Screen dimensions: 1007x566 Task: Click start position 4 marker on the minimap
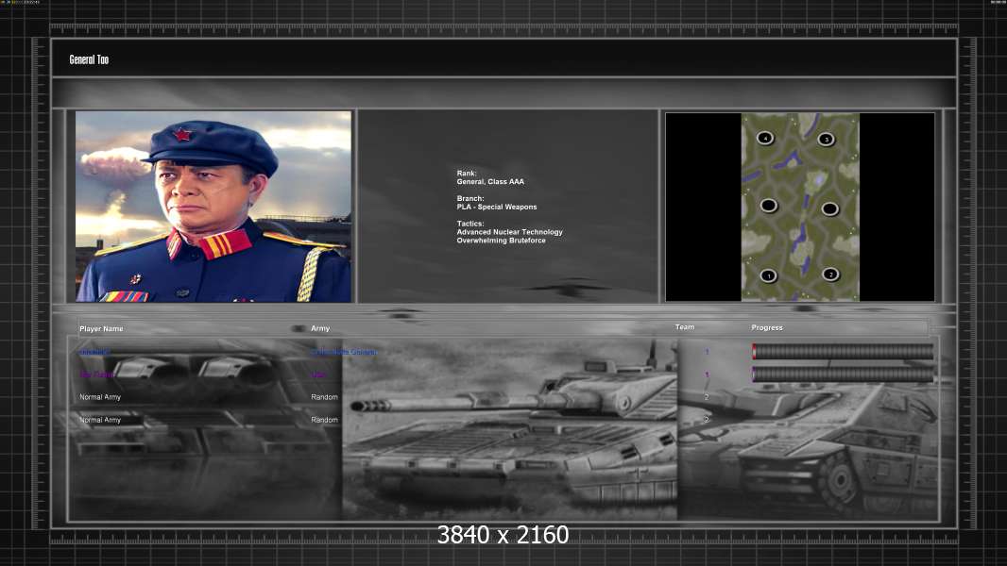click(765, 138)
